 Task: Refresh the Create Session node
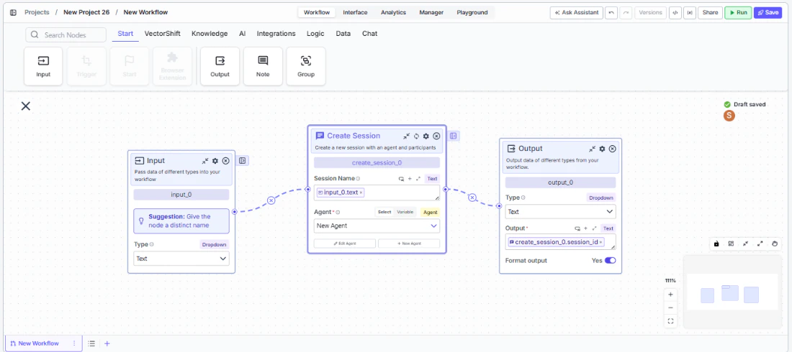(x=416, y=136)
